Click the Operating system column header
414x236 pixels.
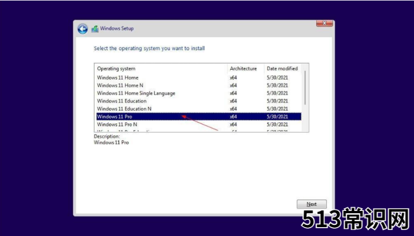(x=161, y=68)
